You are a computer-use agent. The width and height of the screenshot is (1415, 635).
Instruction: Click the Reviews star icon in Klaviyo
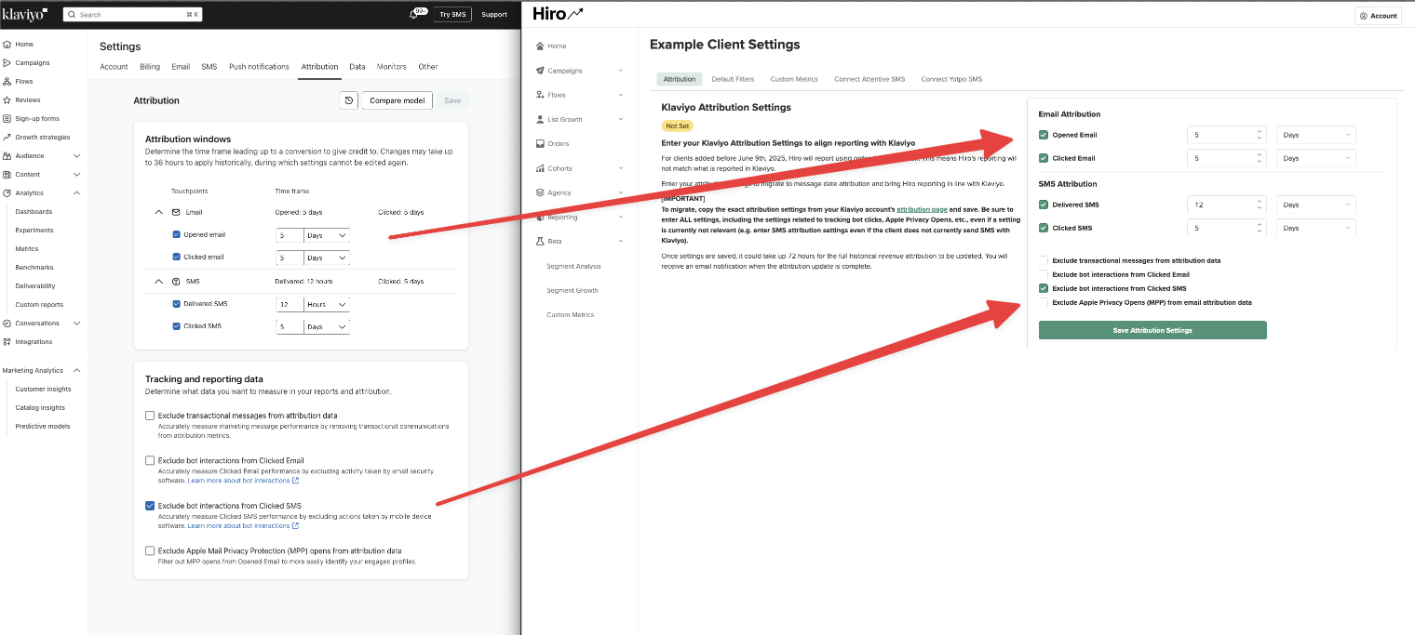coord(7,100)
